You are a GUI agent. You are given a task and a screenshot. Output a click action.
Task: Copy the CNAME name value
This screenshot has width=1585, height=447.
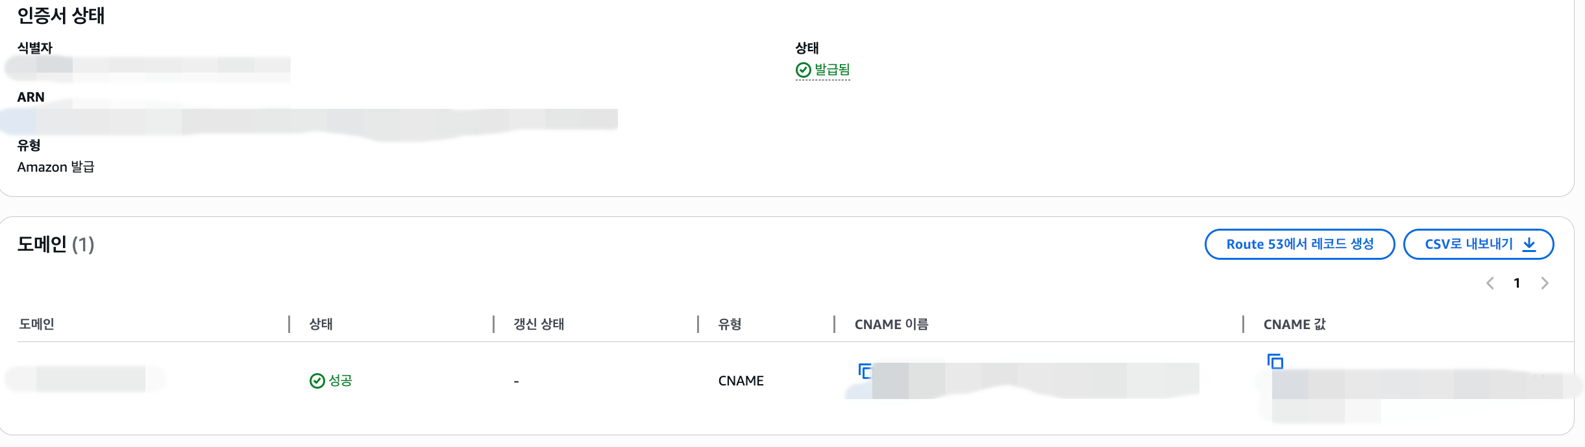[x=865, y=371]
